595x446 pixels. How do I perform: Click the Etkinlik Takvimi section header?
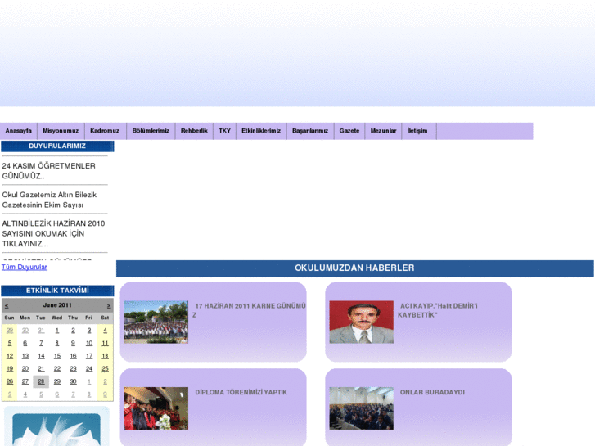(57, 291)
